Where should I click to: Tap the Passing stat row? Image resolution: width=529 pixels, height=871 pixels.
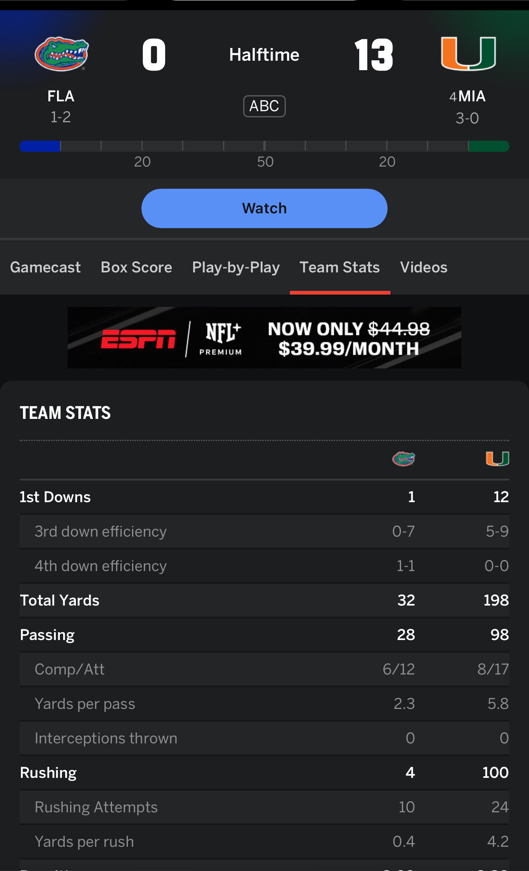pyautogui.click(x=264, y=635)
